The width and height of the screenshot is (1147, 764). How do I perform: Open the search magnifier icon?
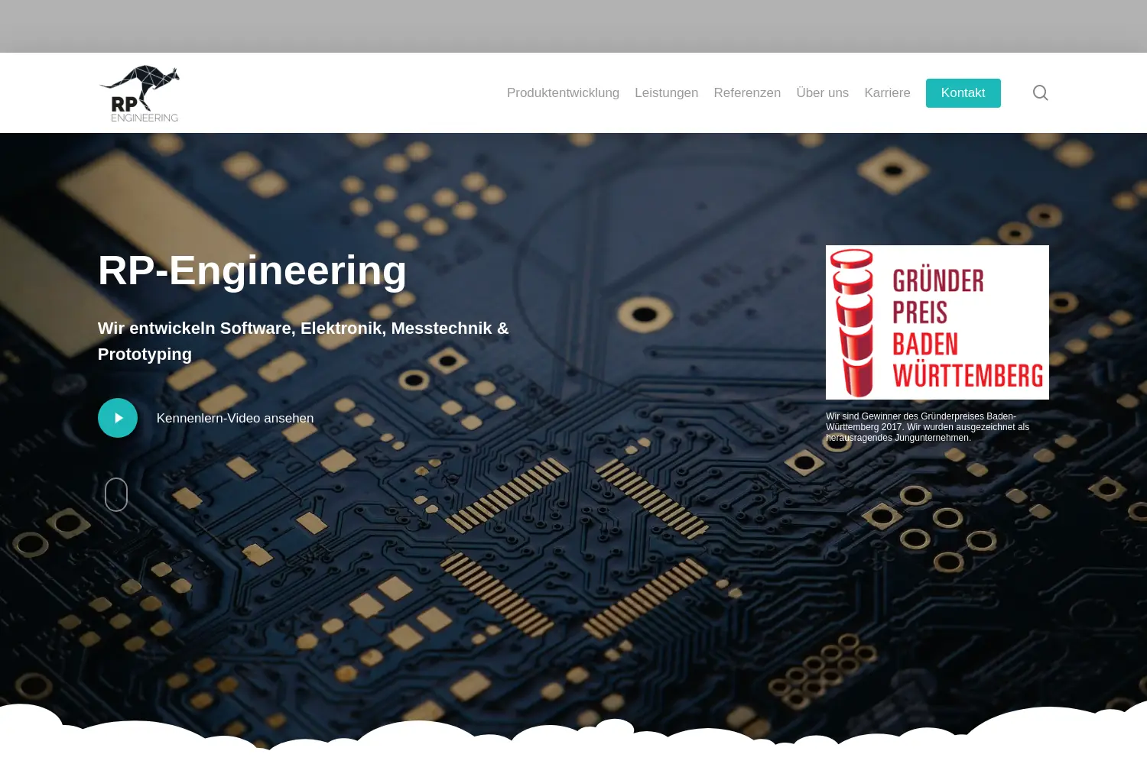pos(1040,92)
